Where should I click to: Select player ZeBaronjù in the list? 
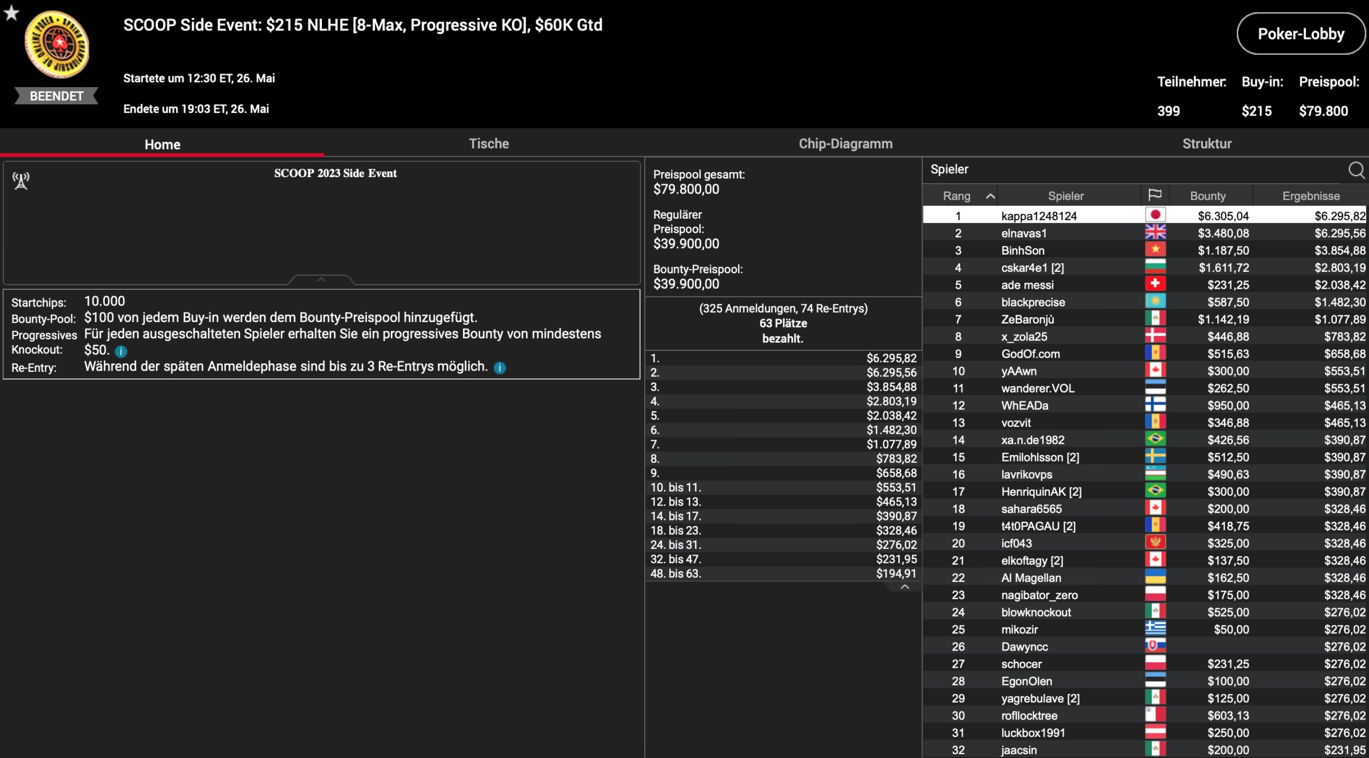coord(1144,319)
